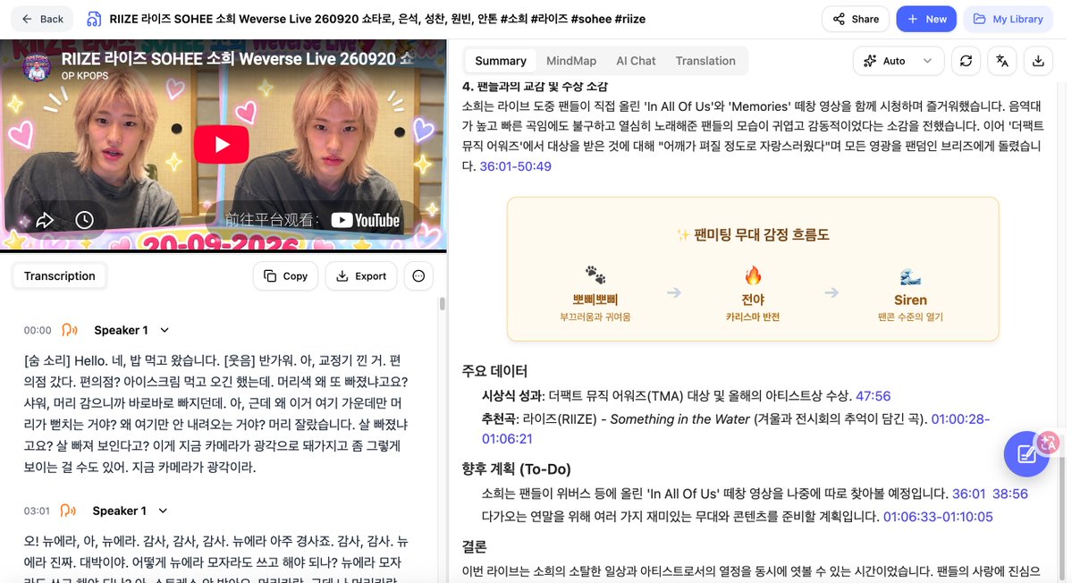Open My Library
The width and height of the screenshot is (1072, 583).
coord(1008,19)
